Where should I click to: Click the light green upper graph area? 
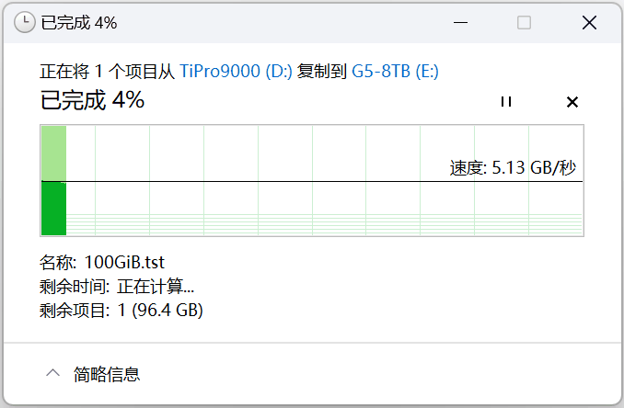point(53,153)
